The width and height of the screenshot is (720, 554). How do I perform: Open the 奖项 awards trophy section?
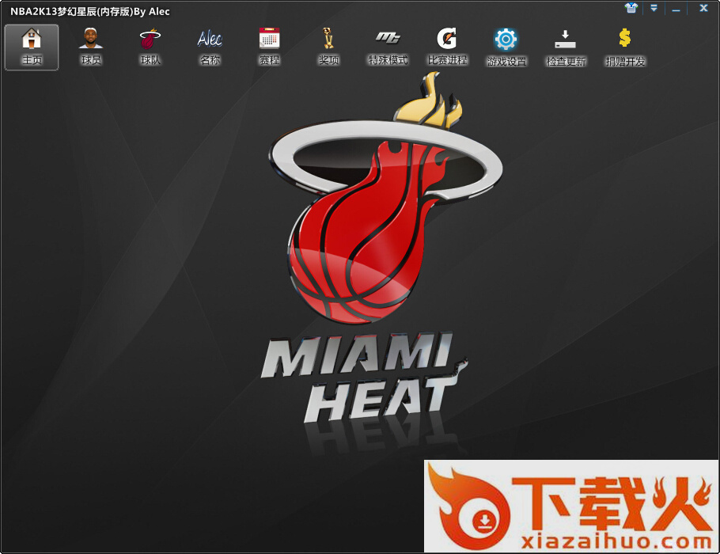[x=328, y=47]
